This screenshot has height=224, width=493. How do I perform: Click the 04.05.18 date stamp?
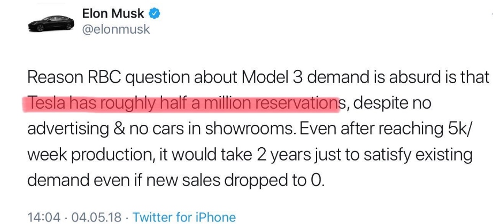click(96, 217)
